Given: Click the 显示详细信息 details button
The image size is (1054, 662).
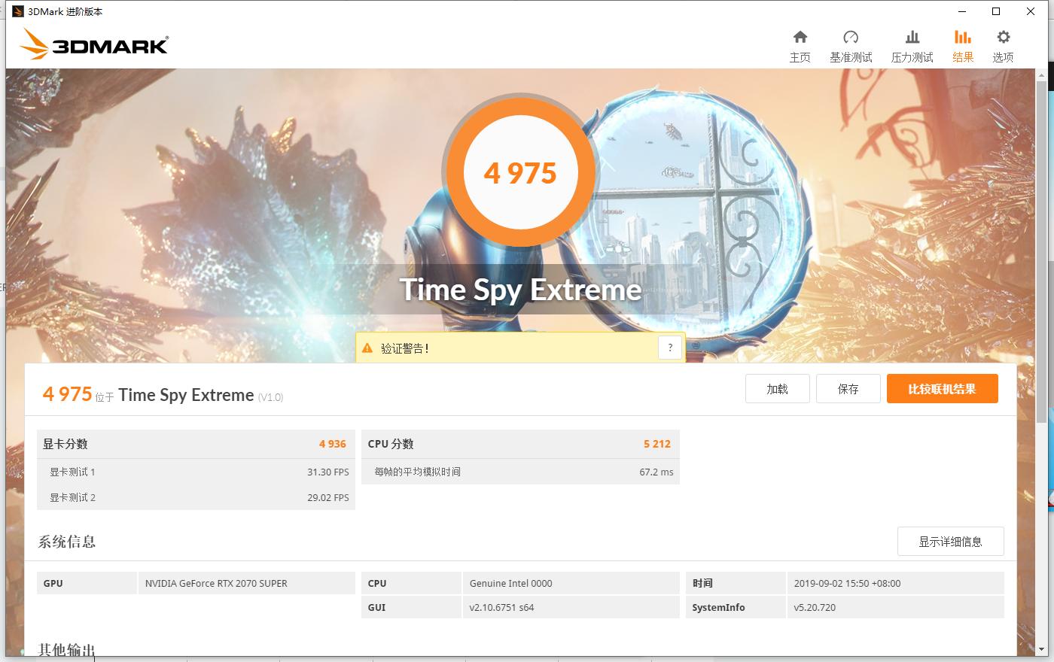Looking at the screenshot, I should click(x=951, y=541).
